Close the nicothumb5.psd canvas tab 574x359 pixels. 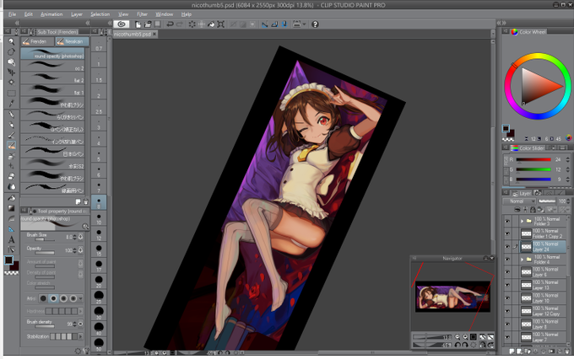[x=154, y=34]
